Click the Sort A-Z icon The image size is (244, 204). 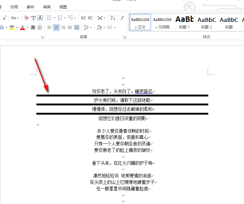113,18
